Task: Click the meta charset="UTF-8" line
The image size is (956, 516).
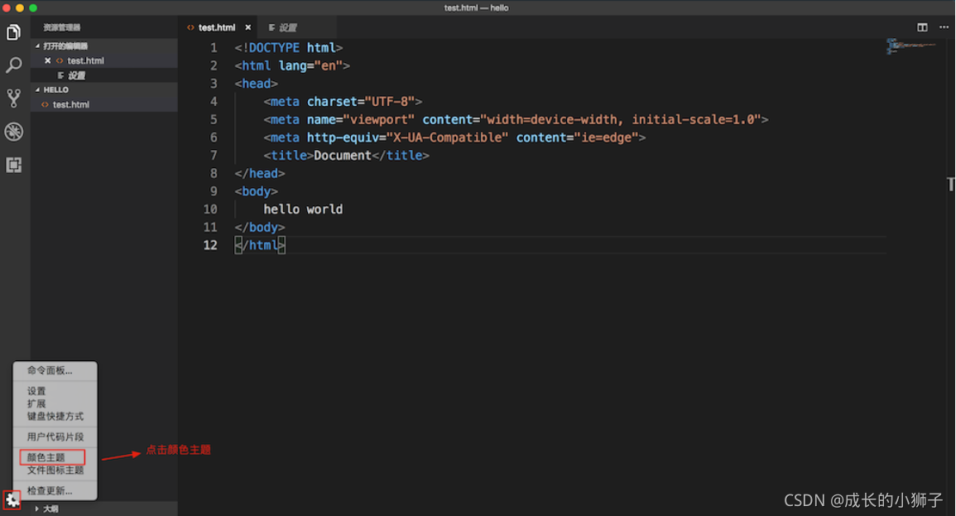Action: click(343, 101)
